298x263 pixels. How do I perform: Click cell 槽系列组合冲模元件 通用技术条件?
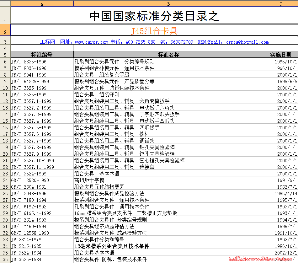168,68
